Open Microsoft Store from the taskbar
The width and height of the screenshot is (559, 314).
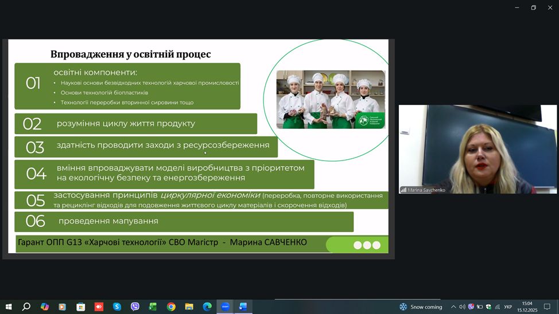81,307
